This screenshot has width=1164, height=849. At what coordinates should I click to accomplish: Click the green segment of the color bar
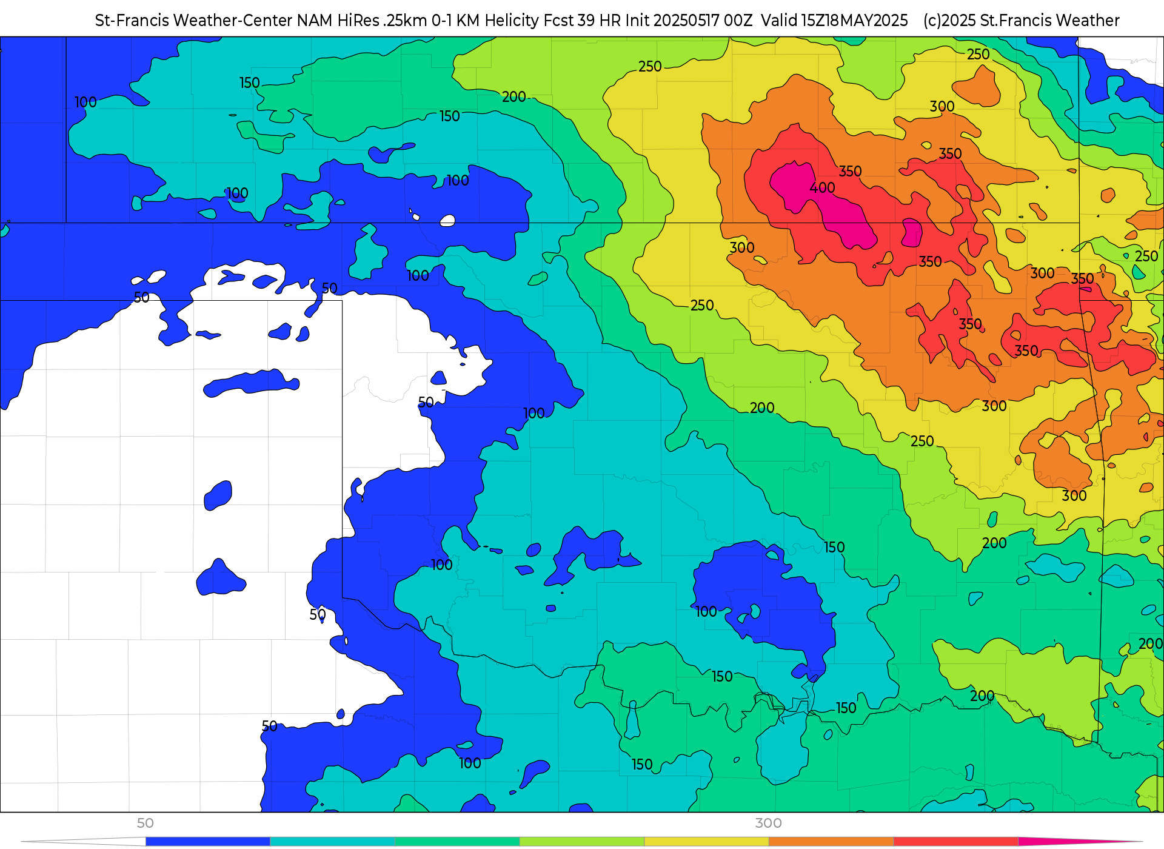pyautogui.click(x=457, y=841)
